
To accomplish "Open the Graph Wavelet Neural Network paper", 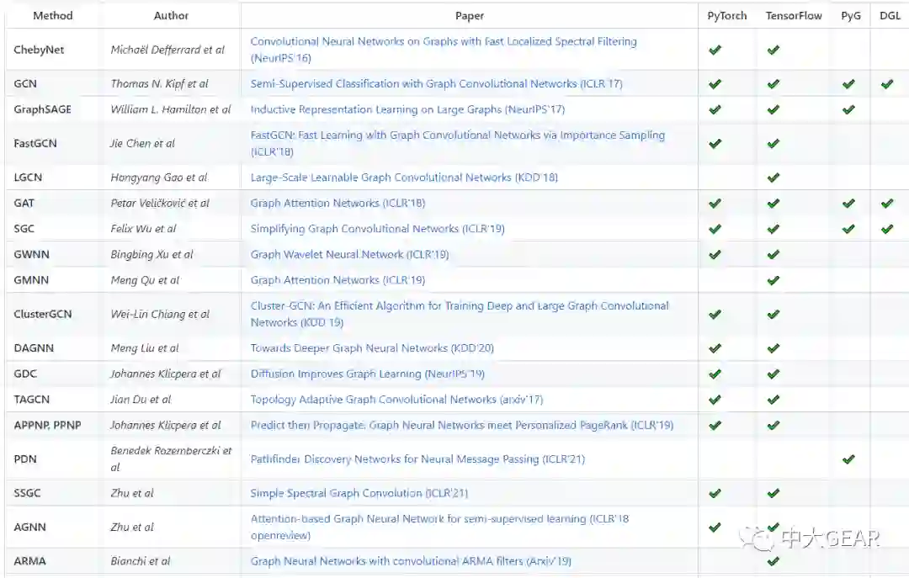I will click(349, 254).
